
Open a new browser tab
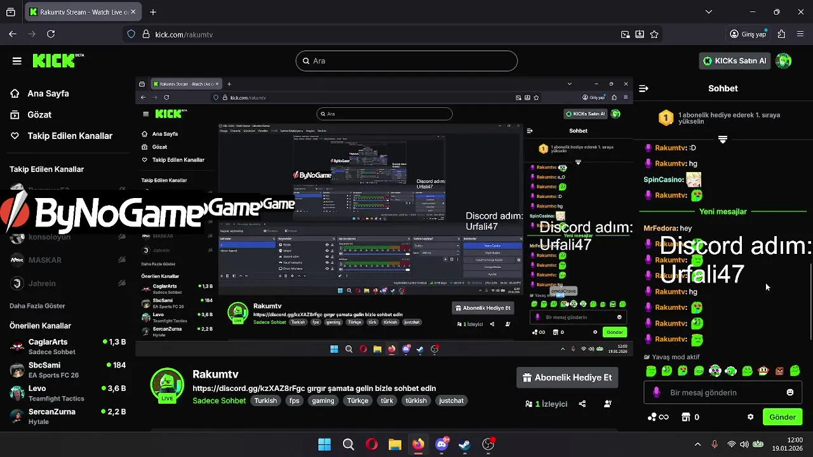click(153, 12)
